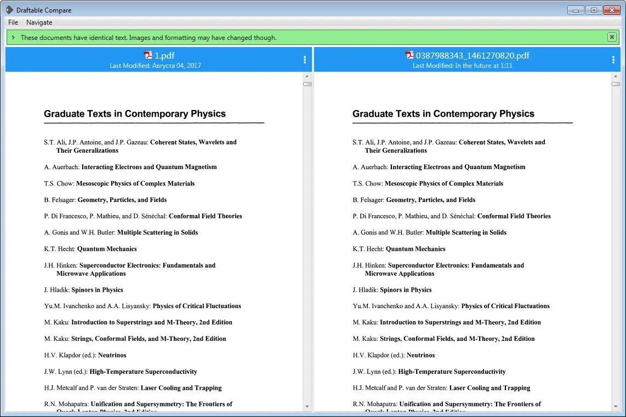Click the 'These documents have identical text' message
Screen dimensions: 626x417
pyautogui.click(x=149, y=37)
